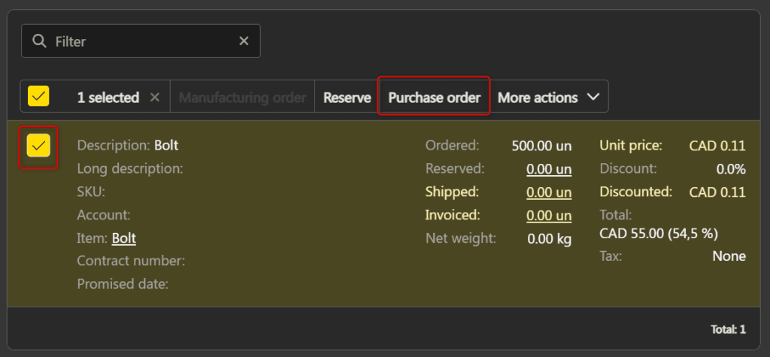Clear the filter with the X icon
Viewport: 770px width, 357px height.
point(244,41)
